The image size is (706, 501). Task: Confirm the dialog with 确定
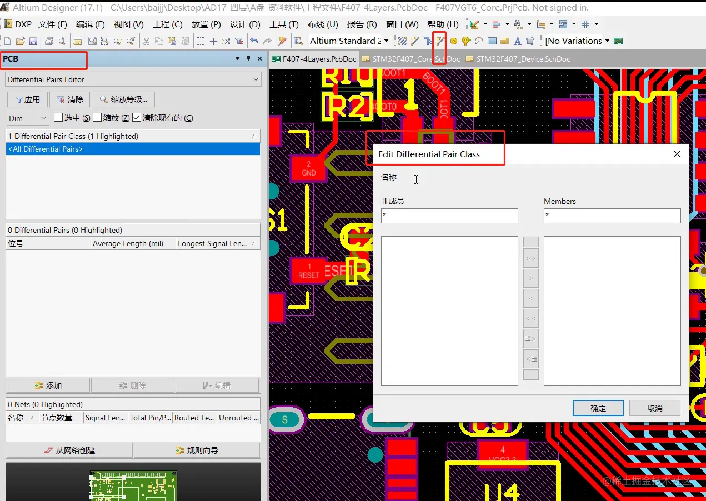click(x=599, y=408)
